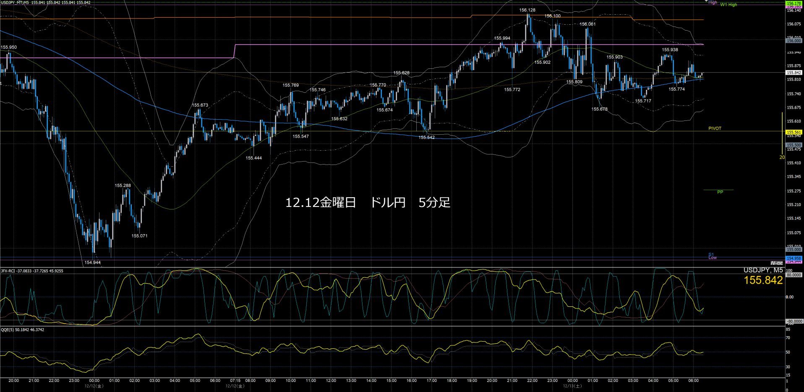Click the N-DE logo badge
The image size is (804, 392).
[776, 263]
